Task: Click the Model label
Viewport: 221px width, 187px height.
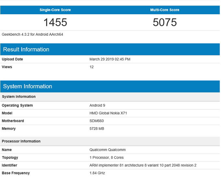Action: pos(7,113)
